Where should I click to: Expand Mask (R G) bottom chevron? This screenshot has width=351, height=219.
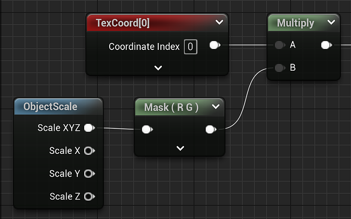coord(180,148)
